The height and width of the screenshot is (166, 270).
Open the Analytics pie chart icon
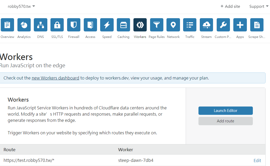[24, 25]
